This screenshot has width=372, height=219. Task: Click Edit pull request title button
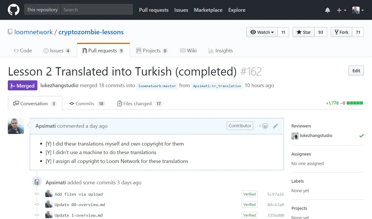coord(356,71)
